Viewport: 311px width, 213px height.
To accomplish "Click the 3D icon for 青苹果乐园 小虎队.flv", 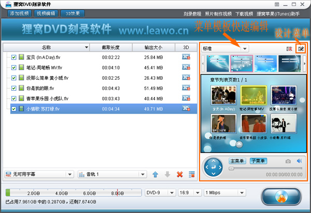I will pyautogui.click(x=186, y=98).
